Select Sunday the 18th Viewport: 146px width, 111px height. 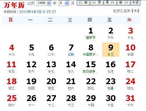[12, 84]
